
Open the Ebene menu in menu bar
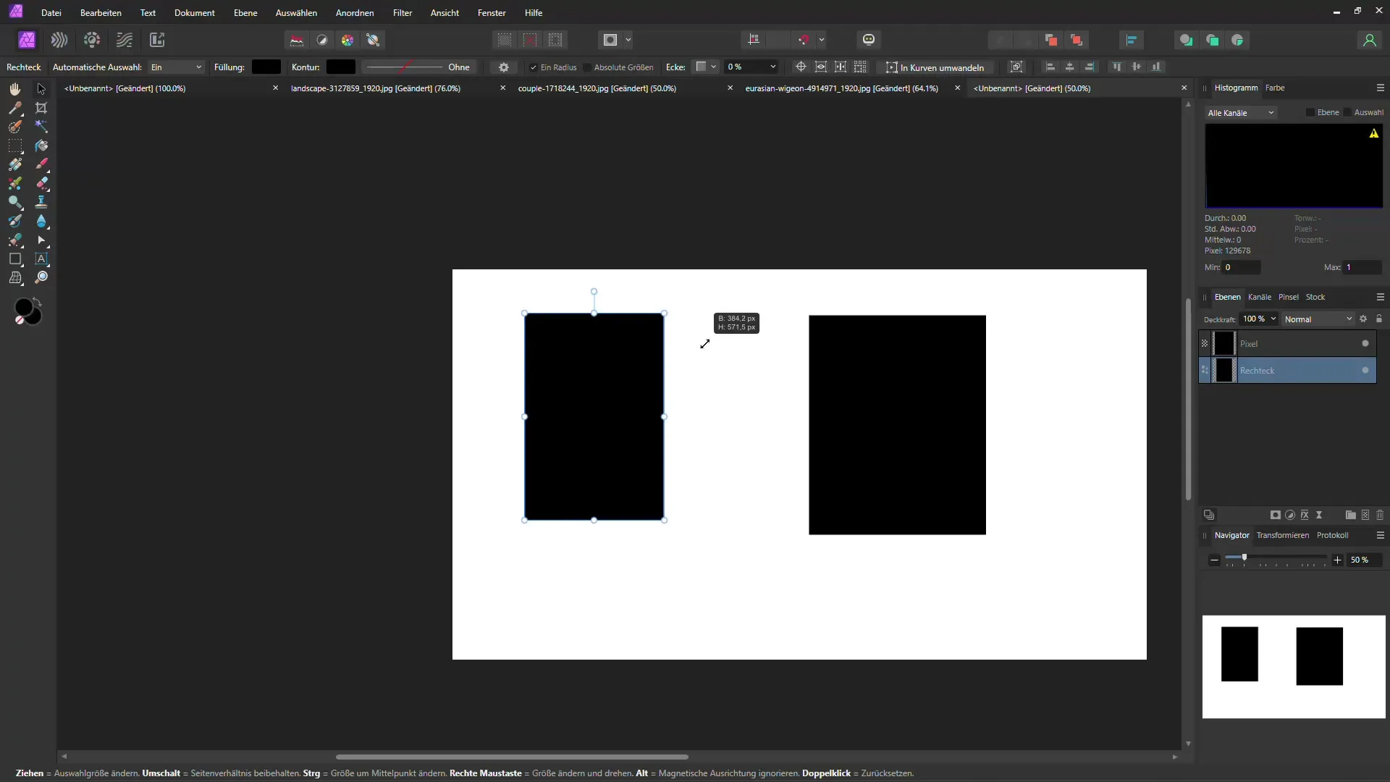(x=245, y=12)
